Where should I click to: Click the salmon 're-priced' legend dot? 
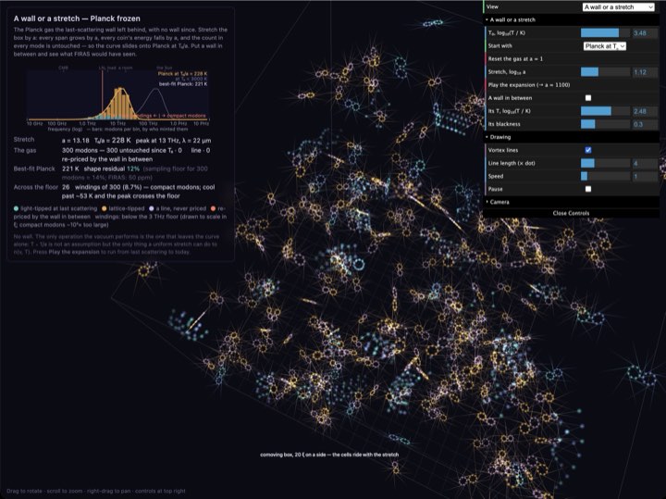(x=214, y=208)
